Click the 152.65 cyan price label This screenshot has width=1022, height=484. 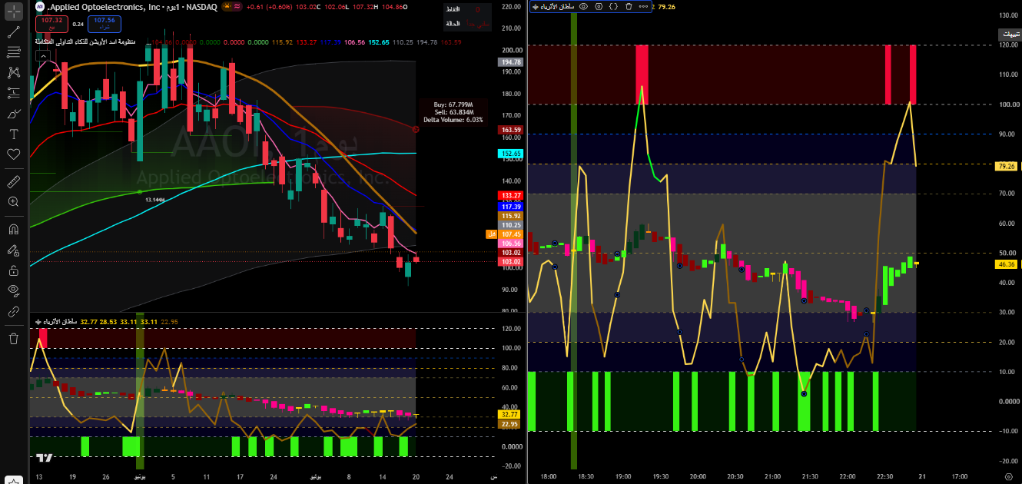pos(511,154)
